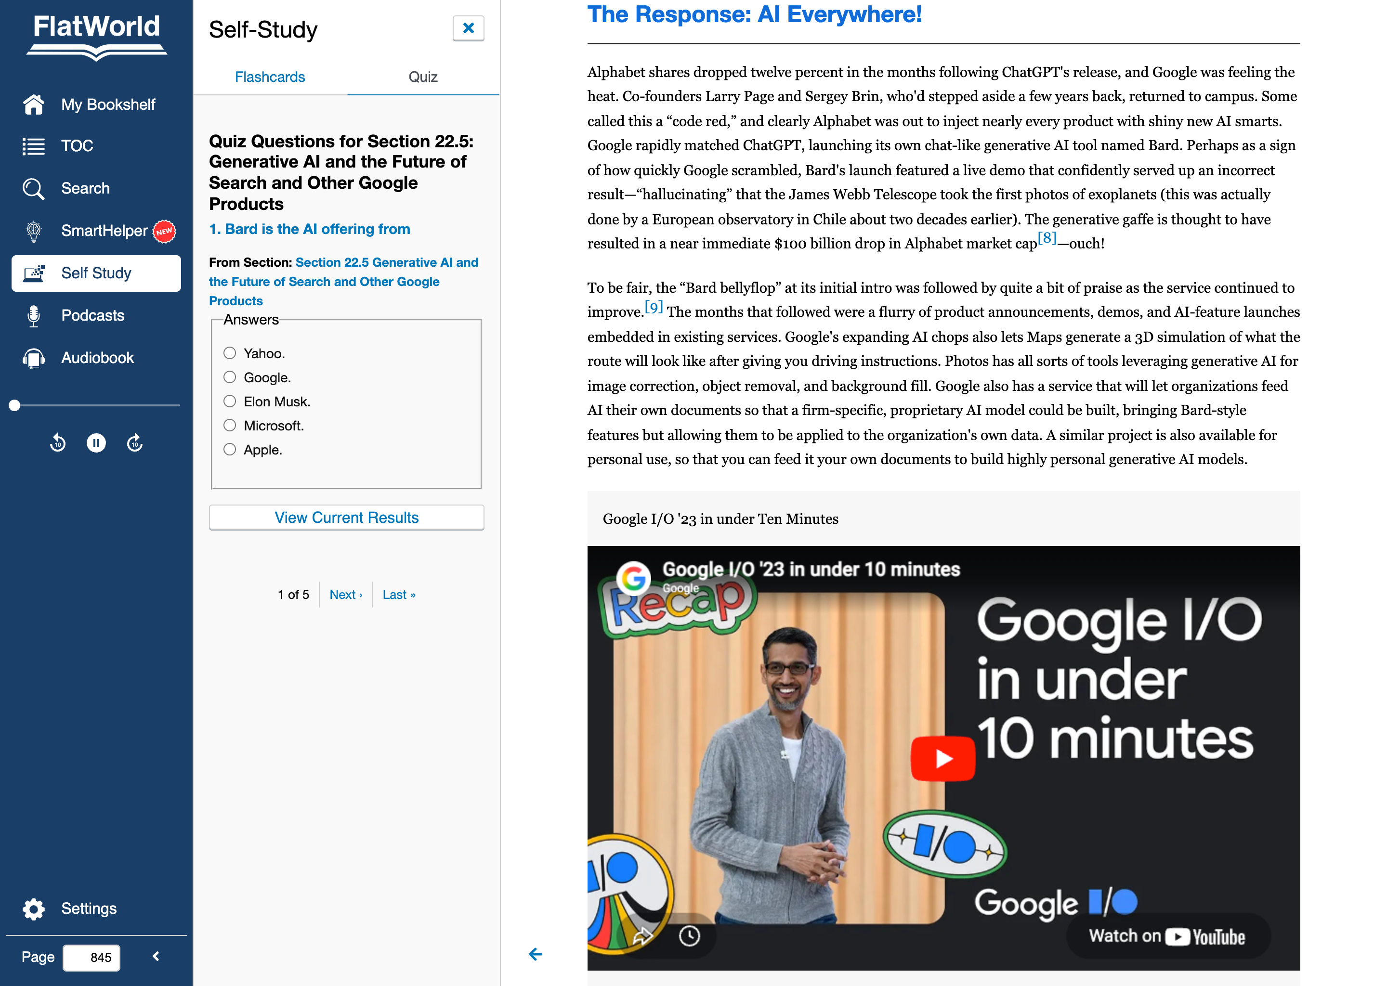
Task: Click the video share arrow icon
Action: 642,936
